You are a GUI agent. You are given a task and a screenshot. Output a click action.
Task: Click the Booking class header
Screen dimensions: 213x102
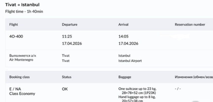tap(19, 77)
